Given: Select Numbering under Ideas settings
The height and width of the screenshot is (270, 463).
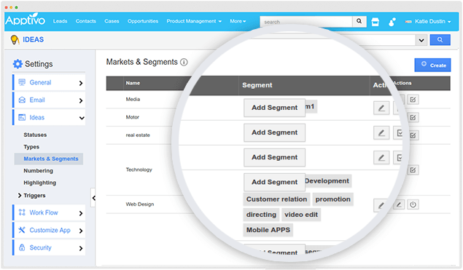Looking at the screenshot, I should pos(39,171).
